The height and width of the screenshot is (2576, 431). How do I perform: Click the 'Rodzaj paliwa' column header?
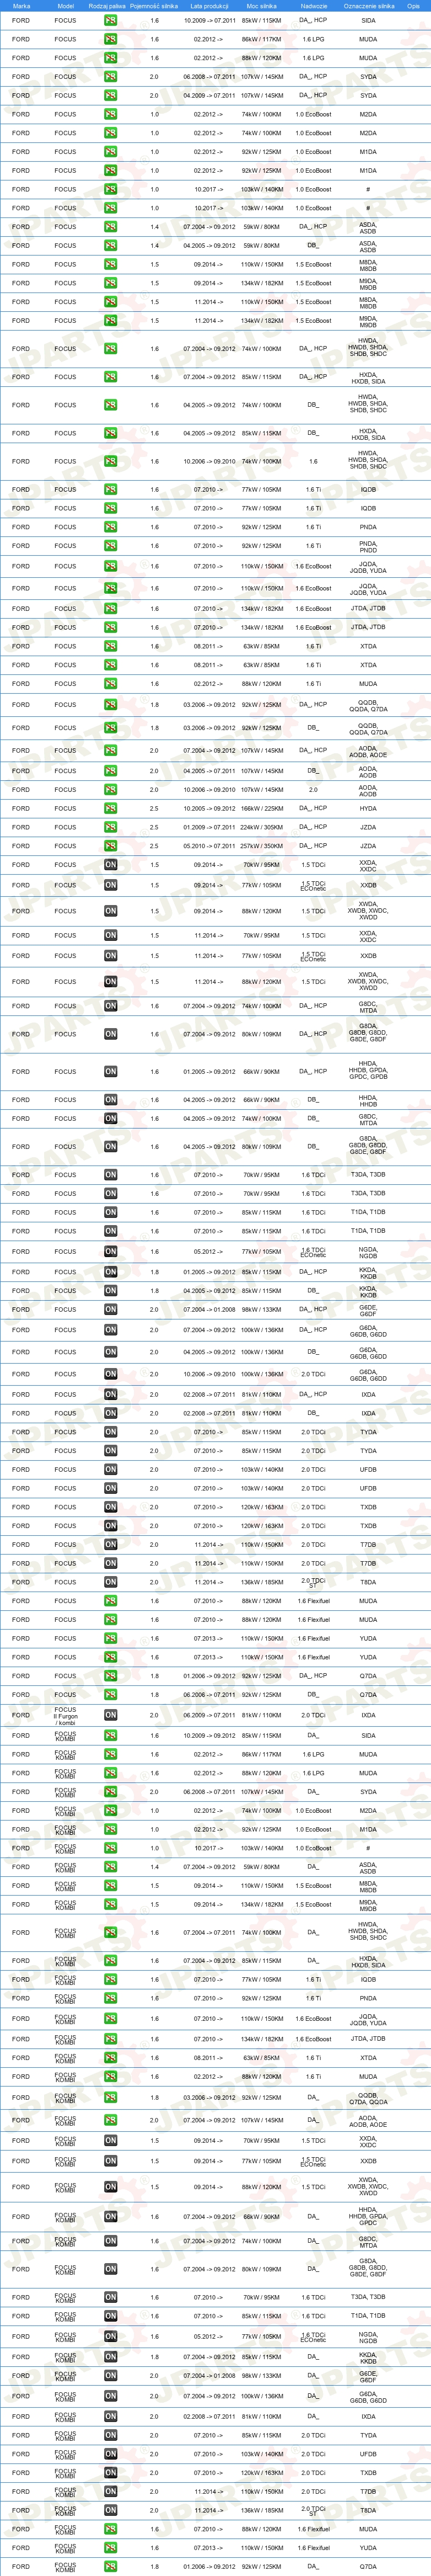(x=108, y=6)
